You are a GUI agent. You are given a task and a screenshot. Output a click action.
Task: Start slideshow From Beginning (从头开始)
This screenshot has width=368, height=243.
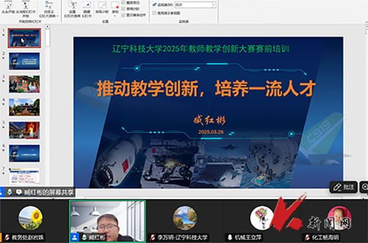[x=8, y=8]
